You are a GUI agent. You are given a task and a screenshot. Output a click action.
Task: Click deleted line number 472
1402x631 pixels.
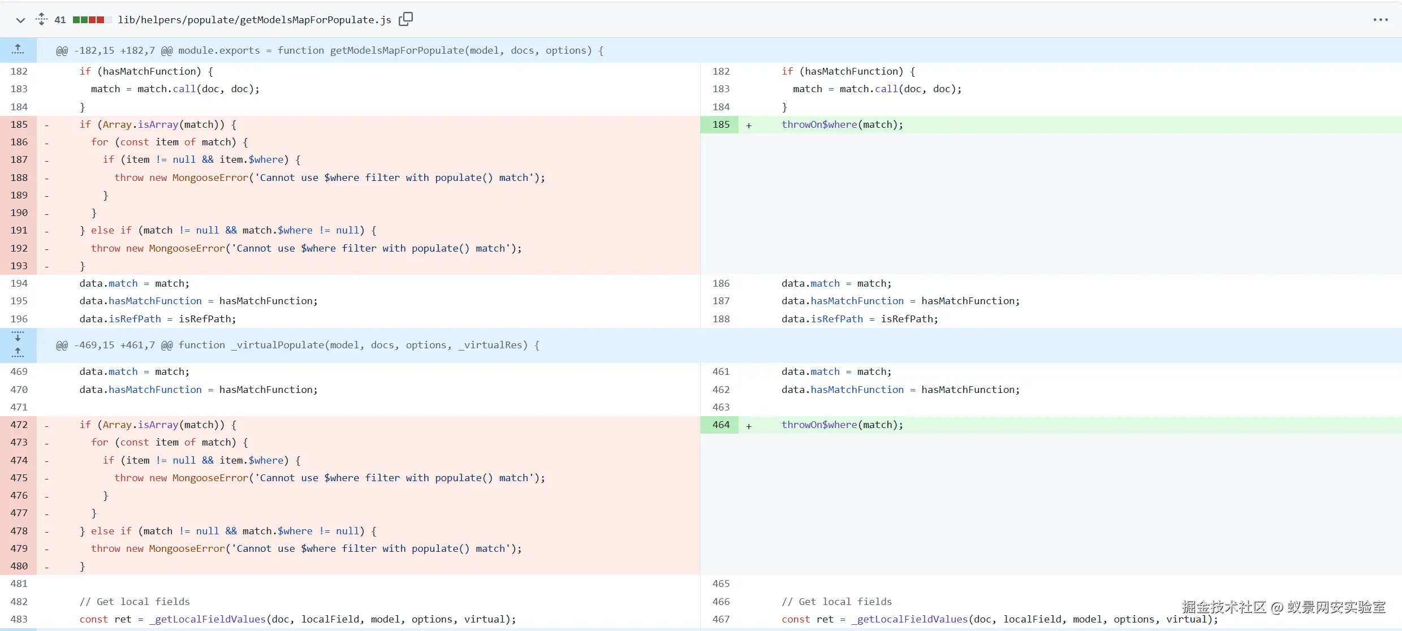click(19, 425)
